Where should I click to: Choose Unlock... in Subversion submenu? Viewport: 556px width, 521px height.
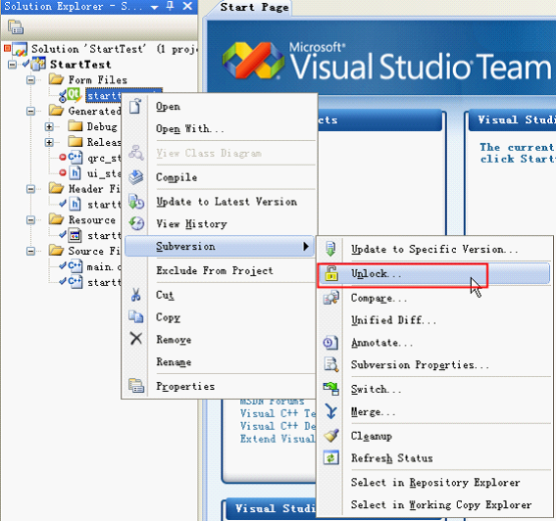click(x=434, y=273)
